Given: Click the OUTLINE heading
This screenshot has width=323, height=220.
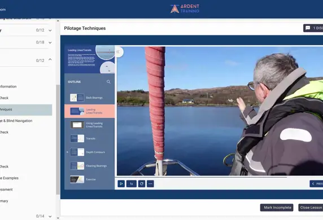Looking at the screenshot, I should click(75, 82).
